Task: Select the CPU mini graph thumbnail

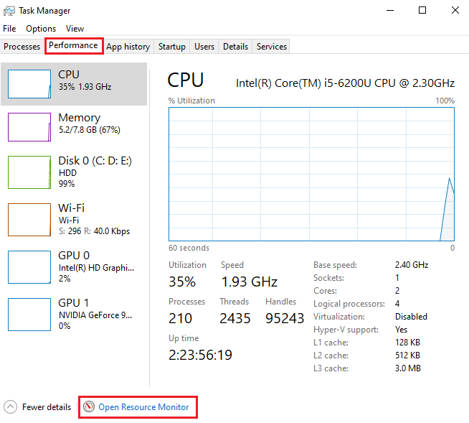Action: (x=29, y=84)
